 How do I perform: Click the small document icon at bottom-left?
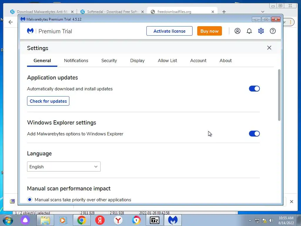tap(12, 201)
